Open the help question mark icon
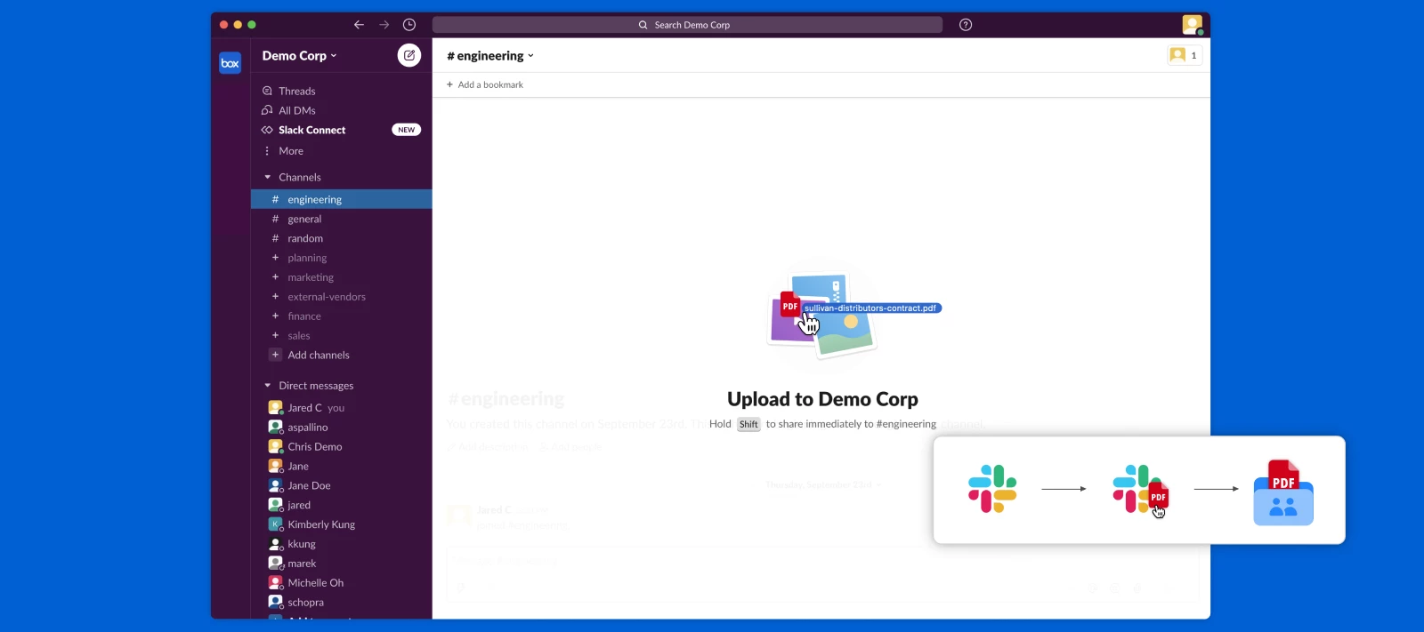The width and height of the screenshot is (1424, 632). pyautogui.click(x=966, y=25)
